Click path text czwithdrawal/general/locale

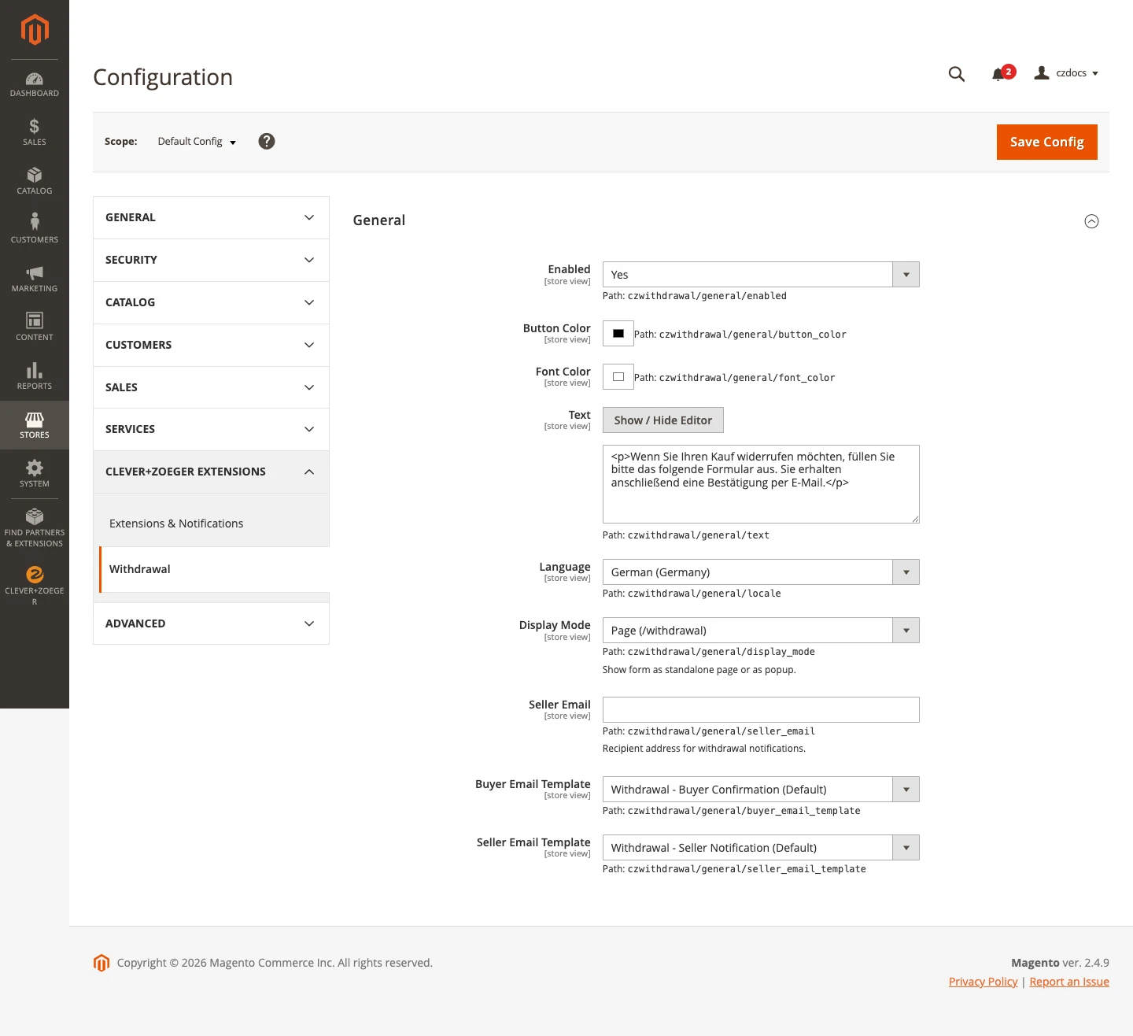pos(704,594)
